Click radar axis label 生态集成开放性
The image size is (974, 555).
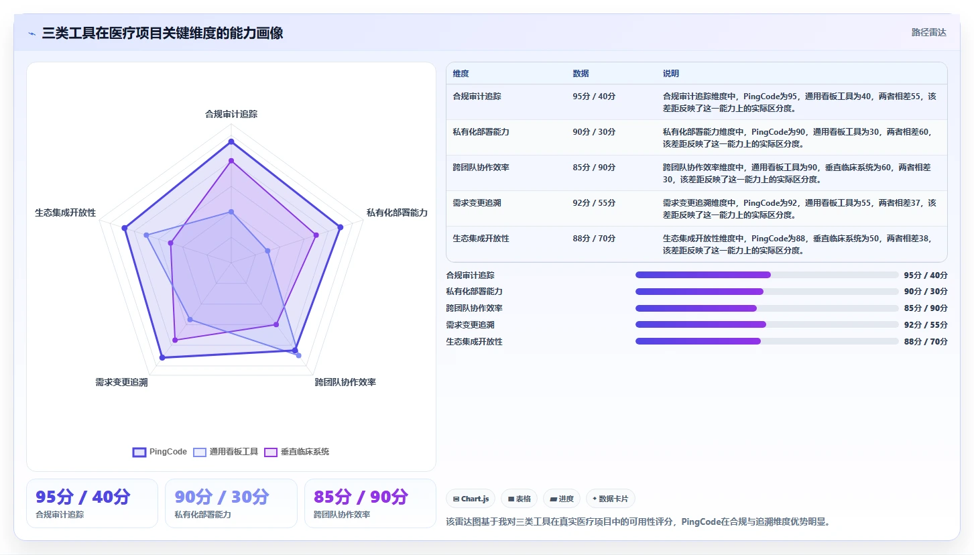pyautogui.click(x=66, y=212)
